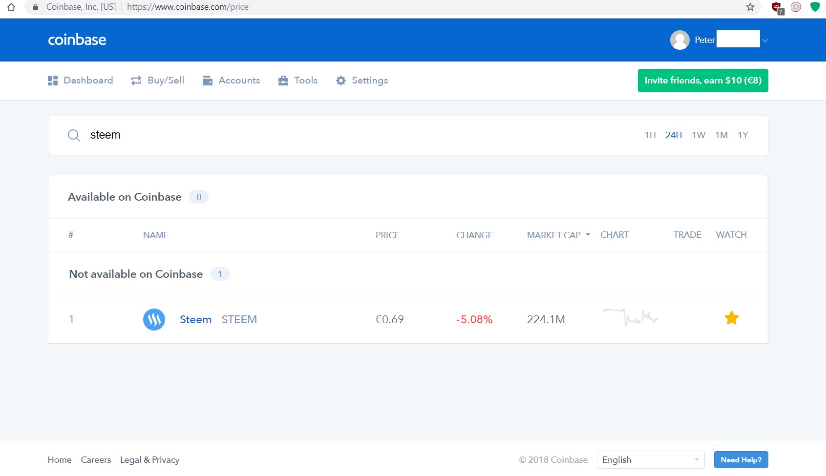Open the Legal & Privacy footer link
This screenshot has width=826, height=476.
(150, 460)
